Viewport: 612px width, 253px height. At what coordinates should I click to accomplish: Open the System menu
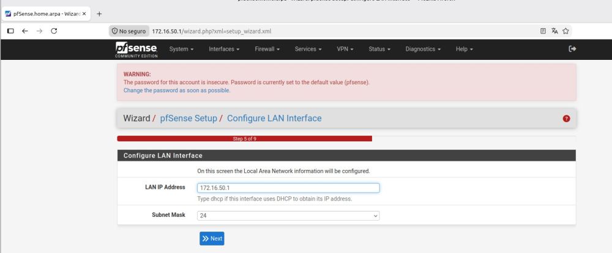182,49
